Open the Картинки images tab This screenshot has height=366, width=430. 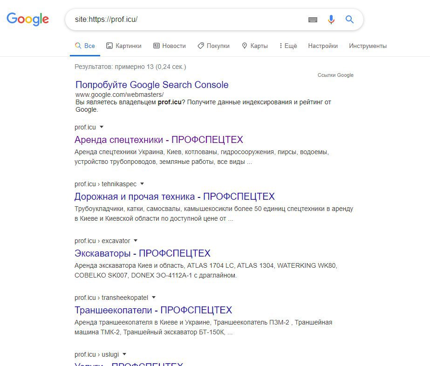tap(124, 46)
